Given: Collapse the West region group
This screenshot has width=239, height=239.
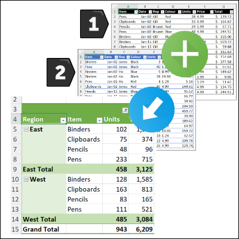Looking at the screenshot, I should click(x=26, y=179).
